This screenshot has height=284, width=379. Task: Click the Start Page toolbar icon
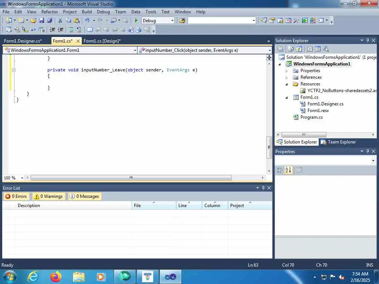(x=305, y=21)
